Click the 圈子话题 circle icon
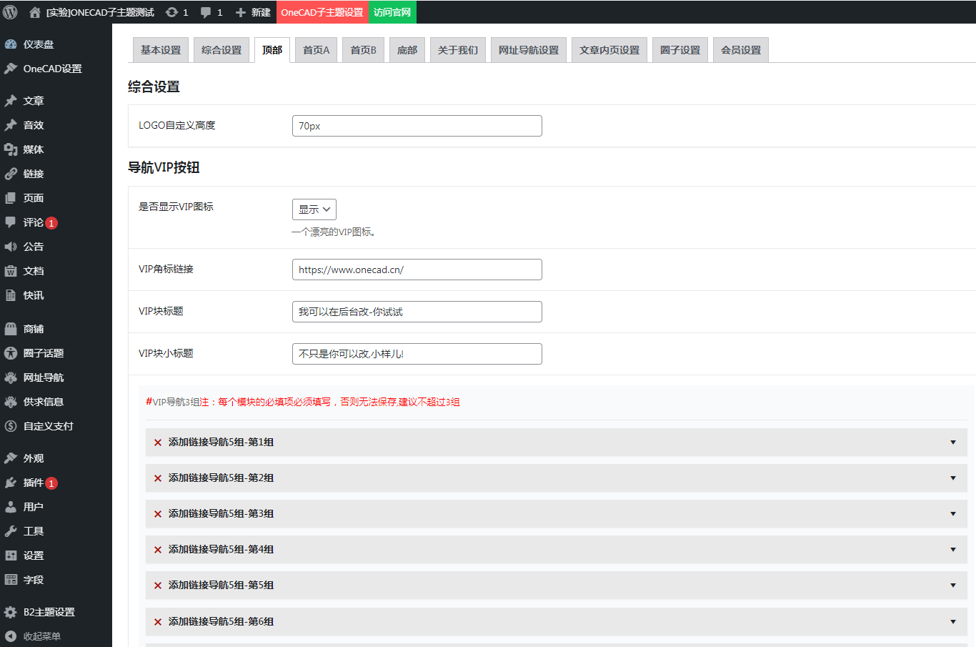The width and height of the screenshot is (976, 647). [11, 353]
